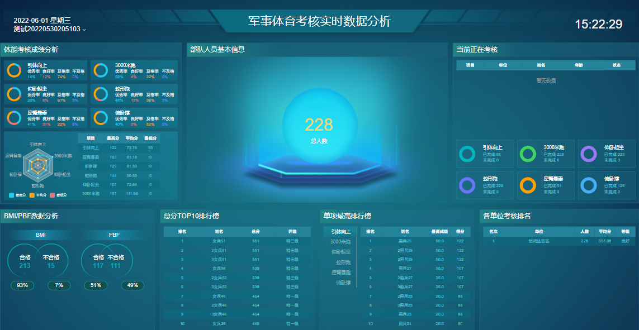Click the orange 屈臂悬垂 progress ring
This screenshot has width=639, height=330.
pos(527,185)
